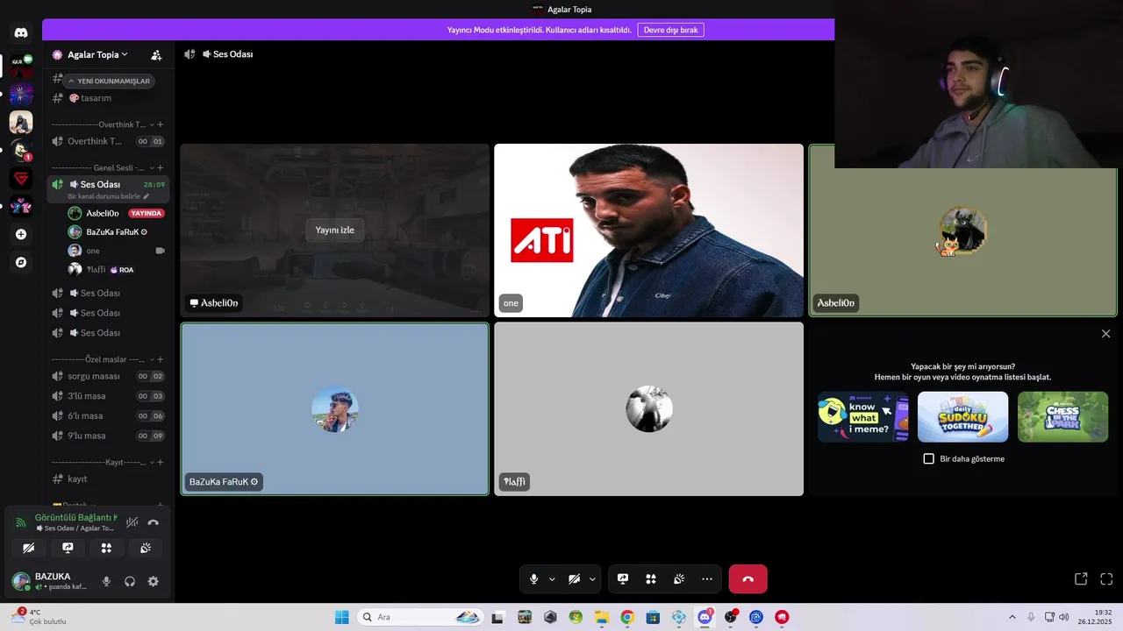Join the 6'lı masa voice channel
The width and height of the screenshot is (1123, 631).
pyautogui.click(x=108, y=415)
